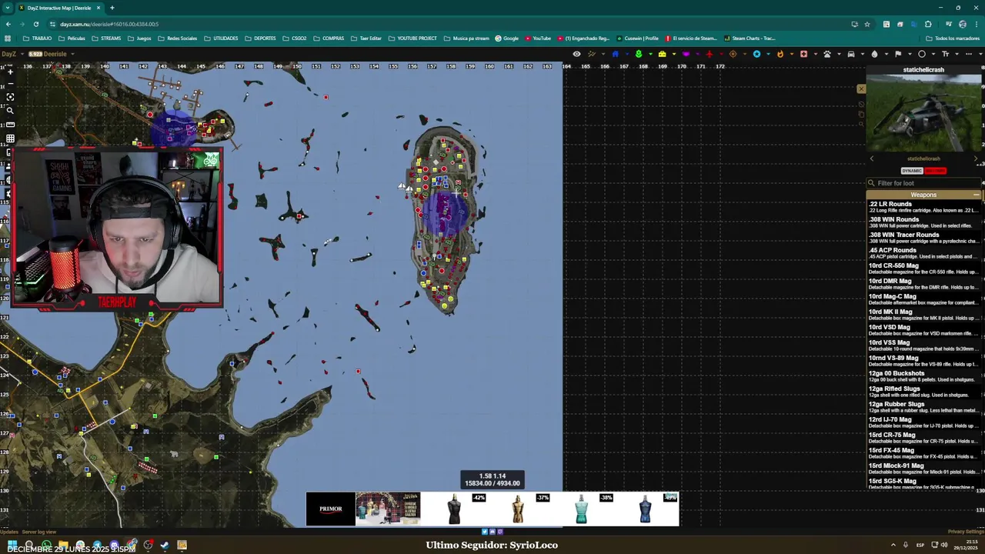This screenshot has height=554, width=985.
Task: Show next image with right arrow
Action: click(x=976, y=159)
